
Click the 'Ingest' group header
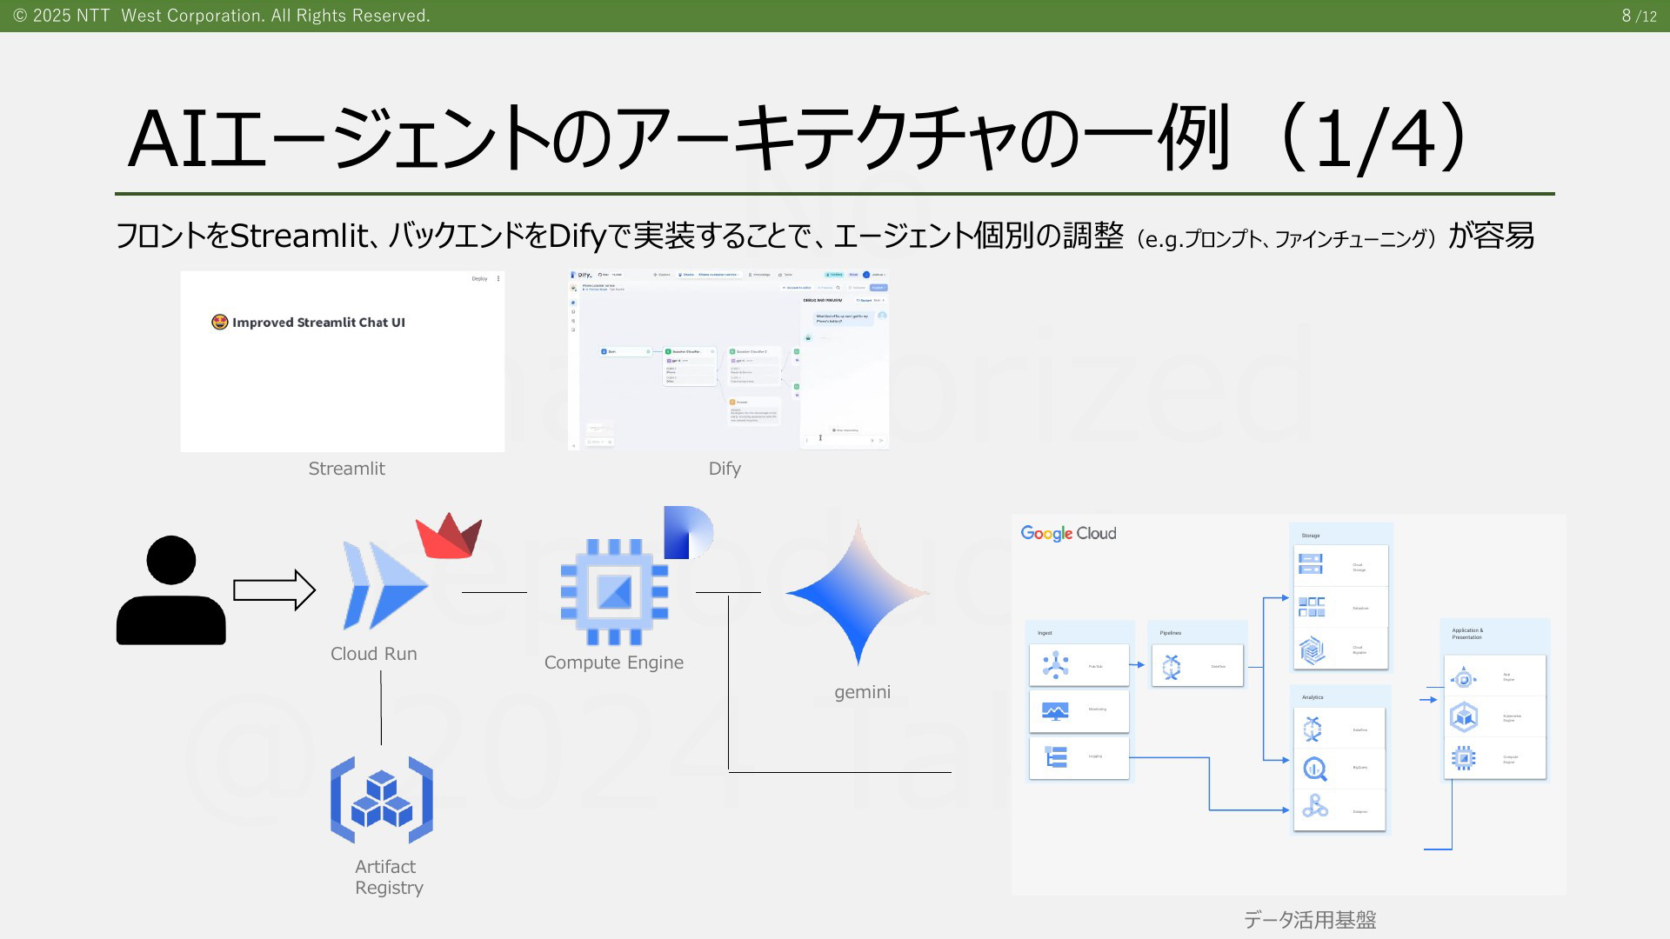click(1045, 633)
